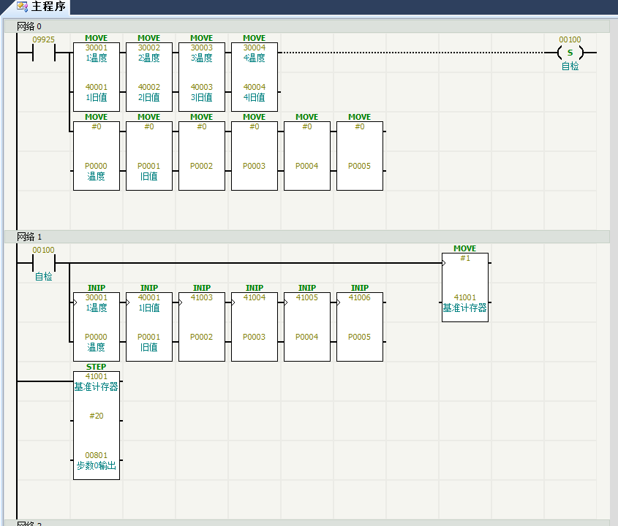Viewport: 618px width, 526px height.
Task: Click the 1旧值 label in INIP block
Action: [149, 308]
